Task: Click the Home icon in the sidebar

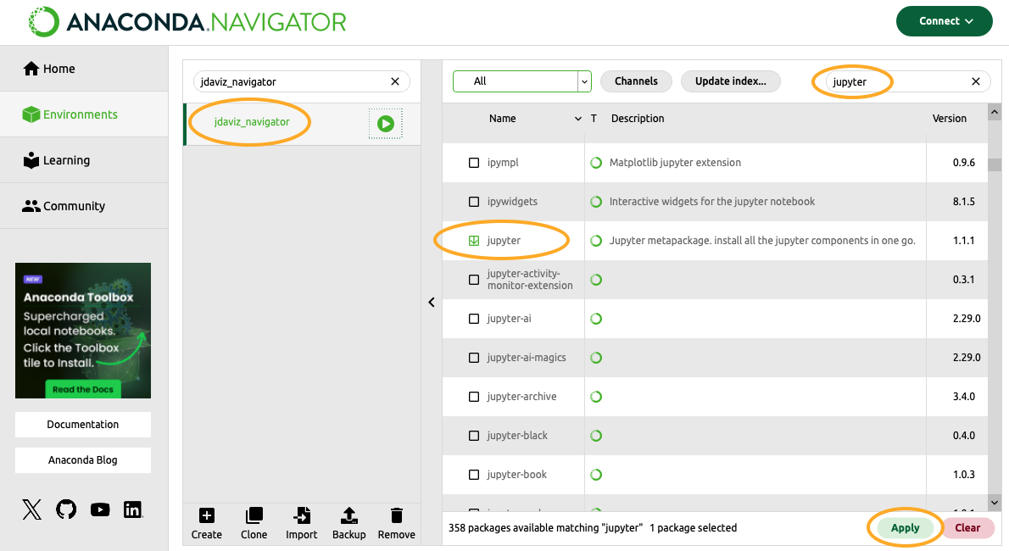Action: [32, 68]
